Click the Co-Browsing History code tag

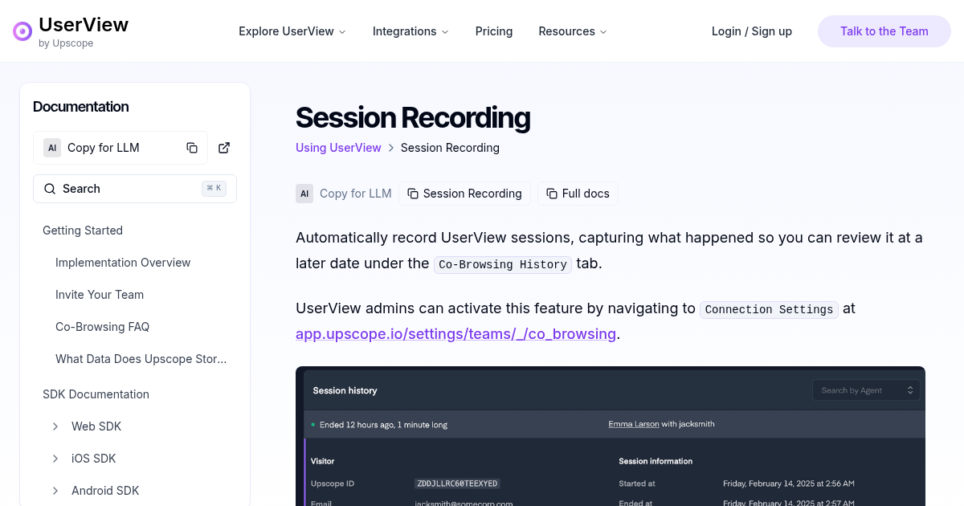point(503,264)
